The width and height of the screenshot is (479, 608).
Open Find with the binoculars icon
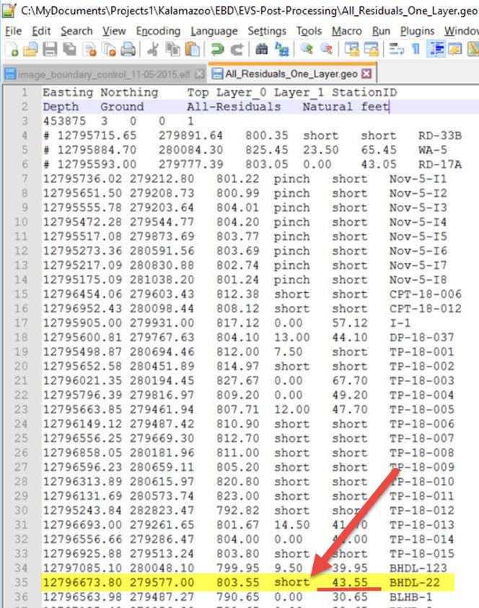click(262, 49)
